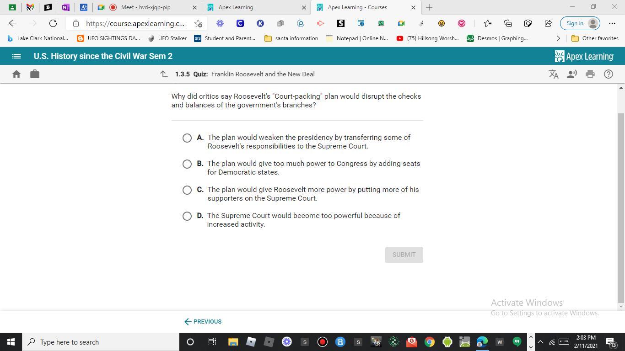
Task: Open the Notepad Online bookmark
Action: click(357, 38)
